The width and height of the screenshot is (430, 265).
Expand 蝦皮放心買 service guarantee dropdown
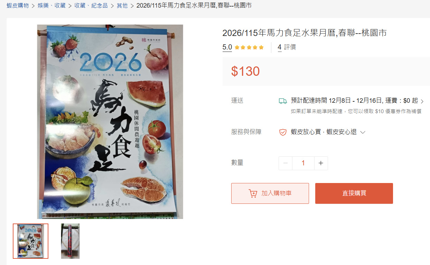(363, 132)
